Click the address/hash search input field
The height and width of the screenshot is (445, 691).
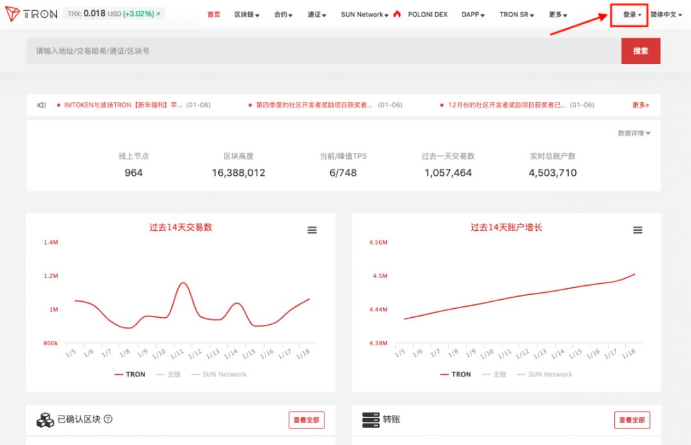(x=324, y=51)
